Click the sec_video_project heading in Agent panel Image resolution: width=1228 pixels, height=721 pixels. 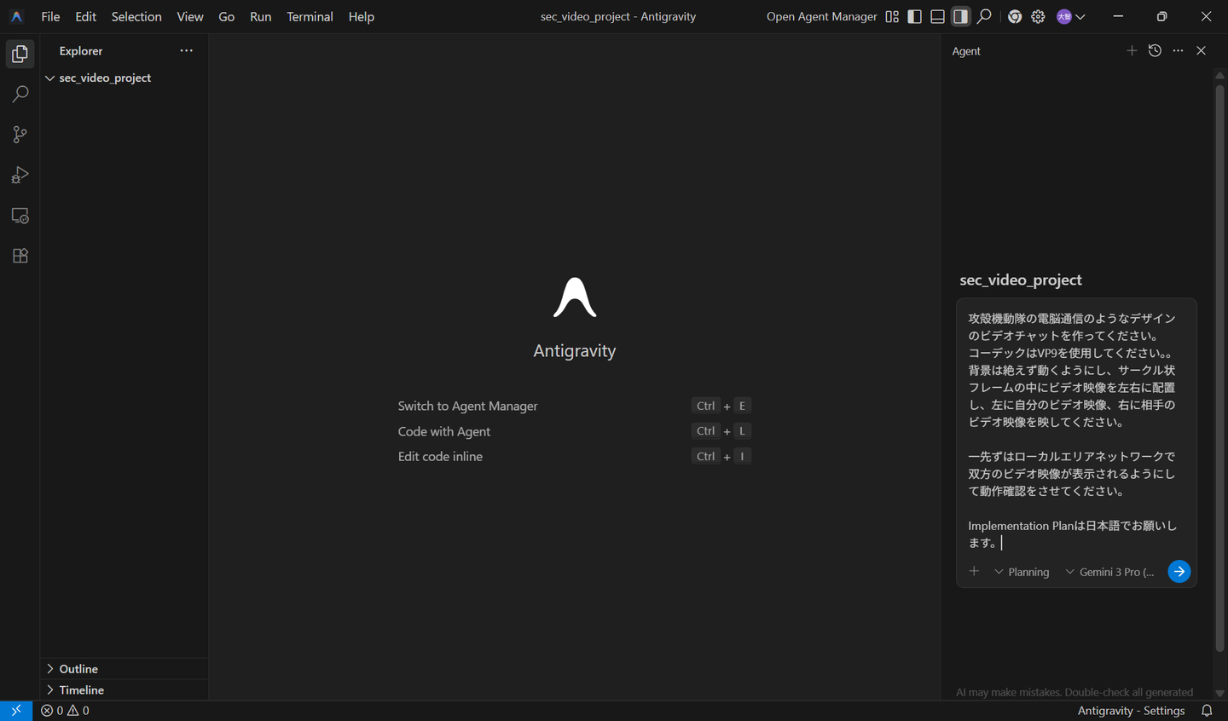(1020, 280)
